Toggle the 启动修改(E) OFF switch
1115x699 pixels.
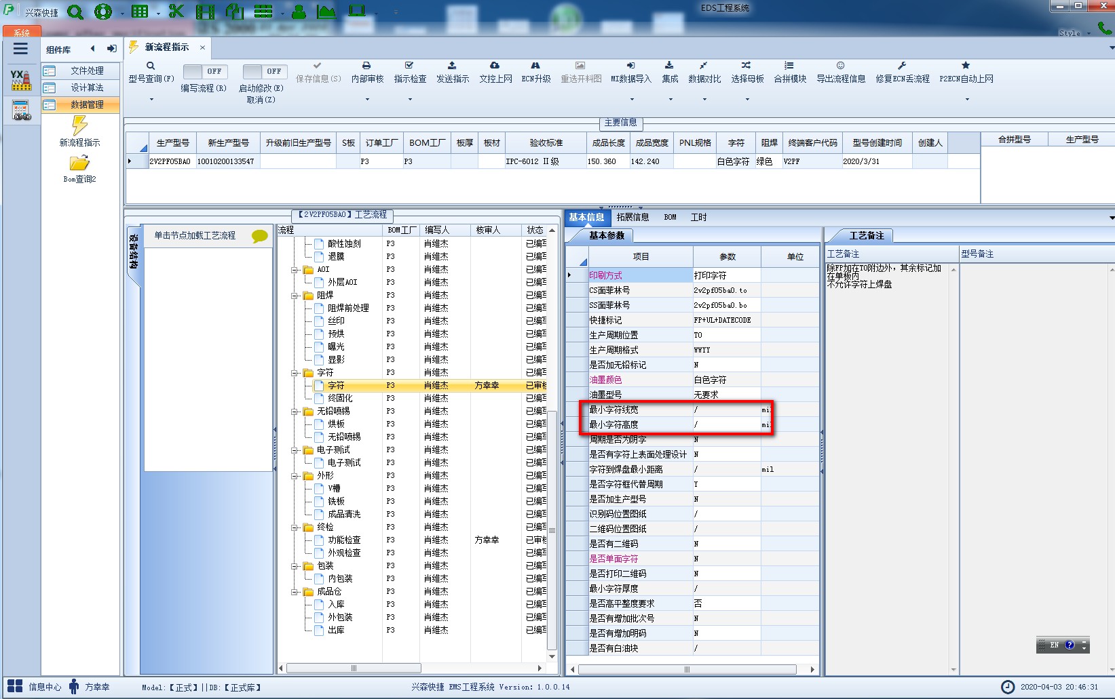[265, 71]
